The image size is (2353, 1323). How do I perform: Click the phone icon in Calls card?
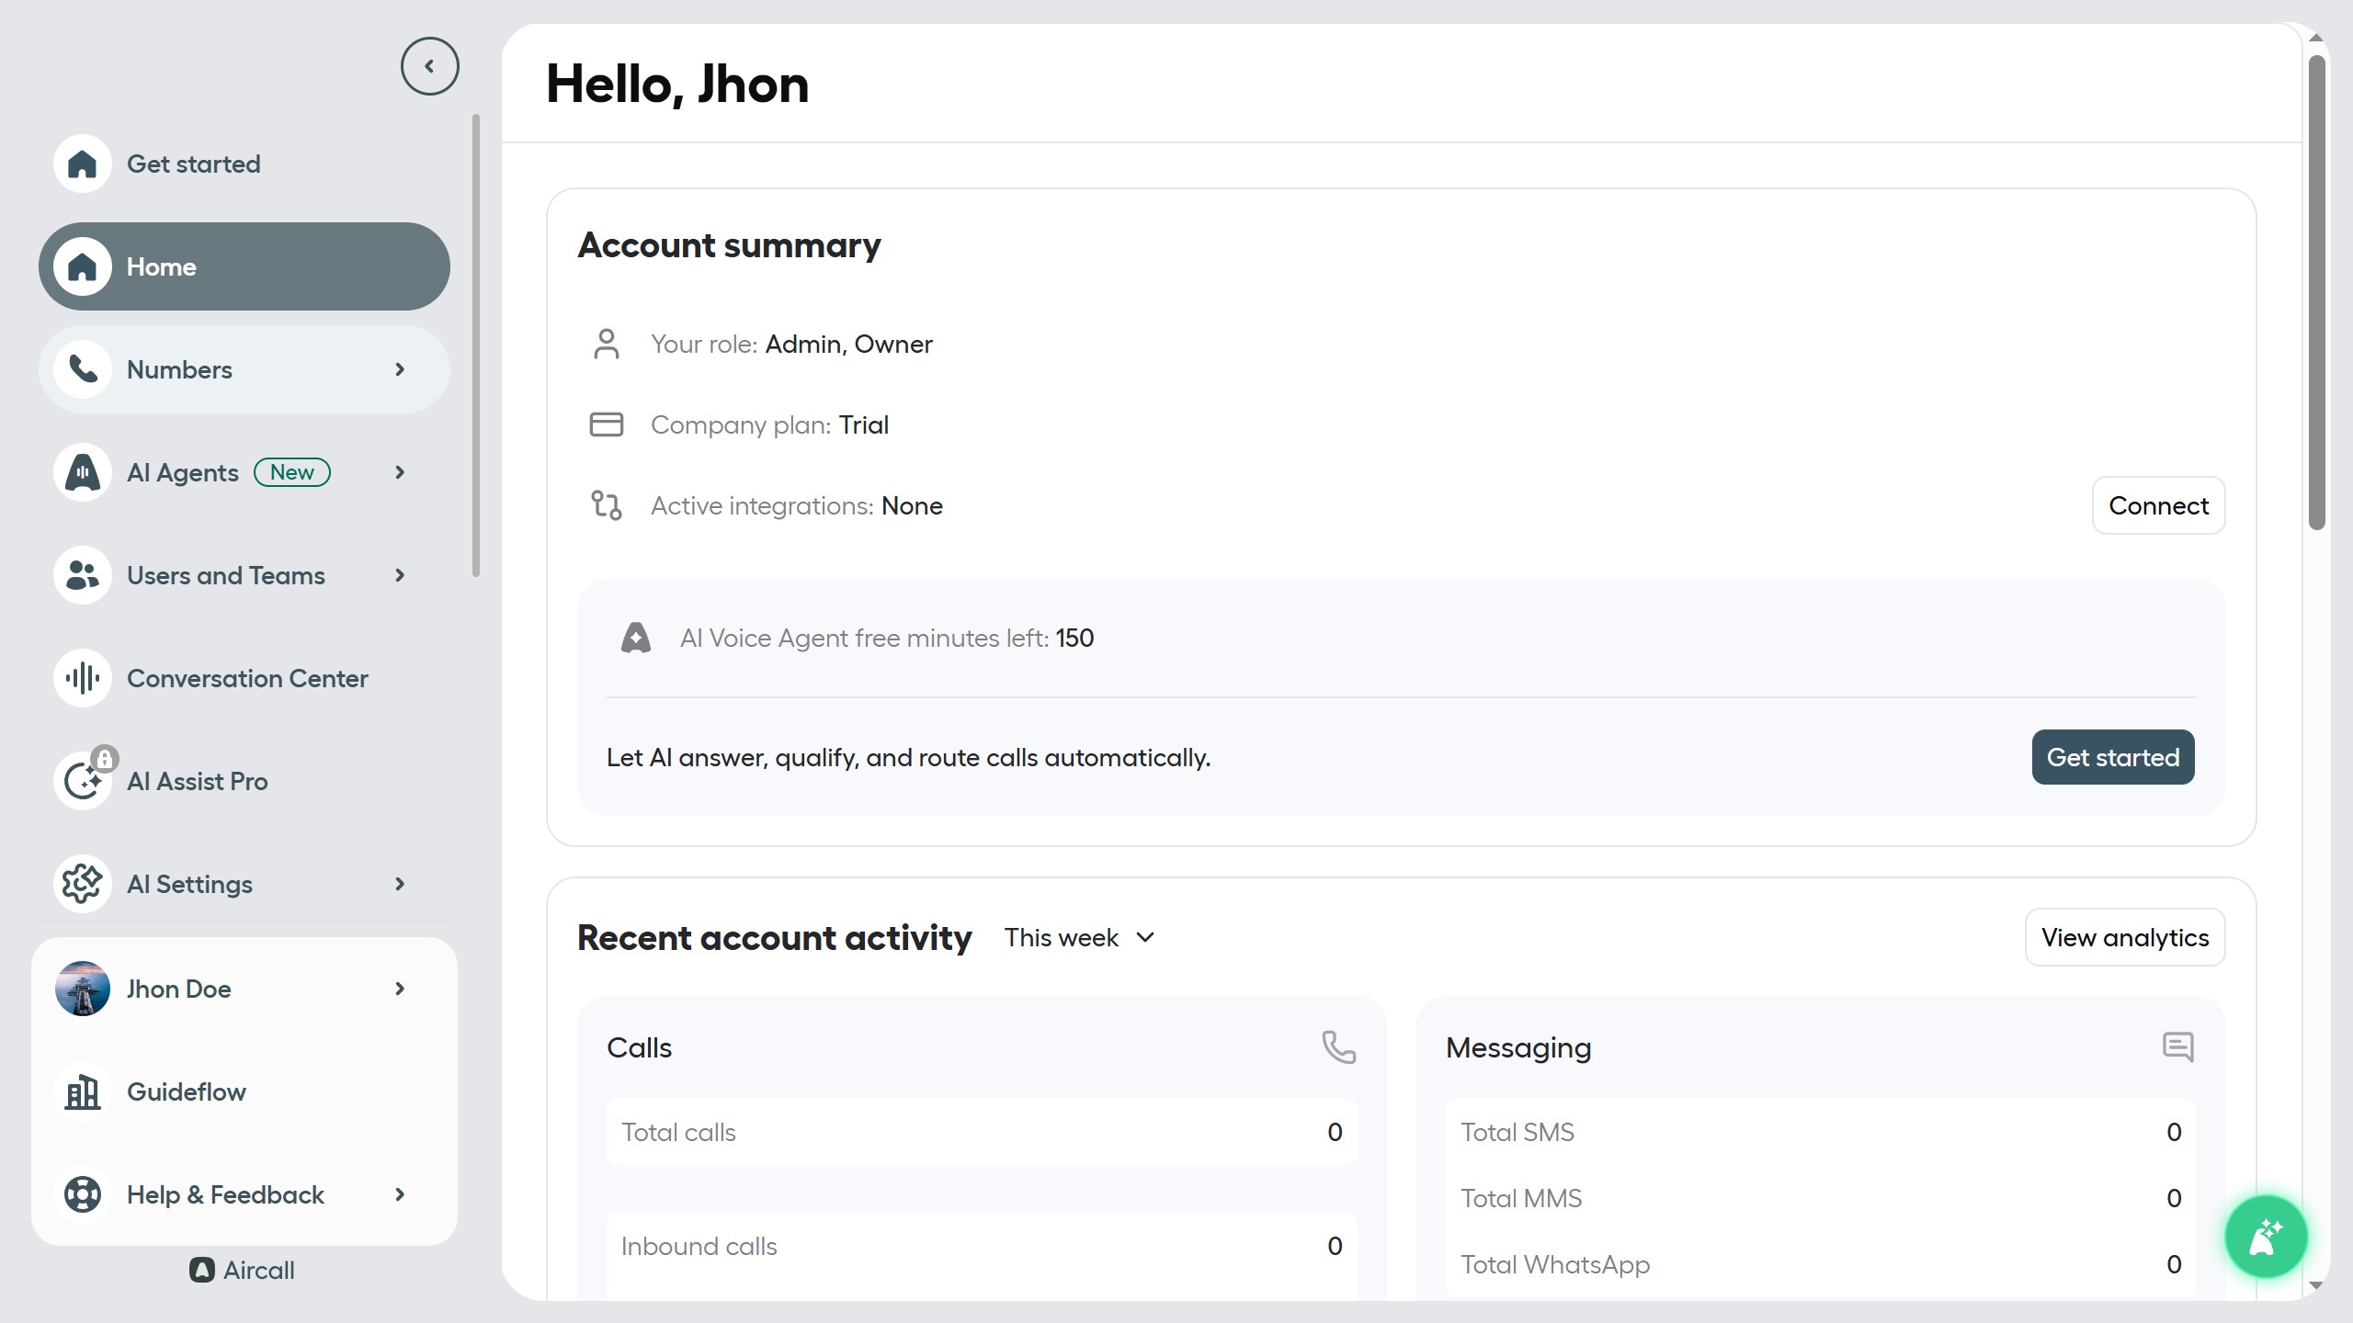(x=1338, y=1047)
